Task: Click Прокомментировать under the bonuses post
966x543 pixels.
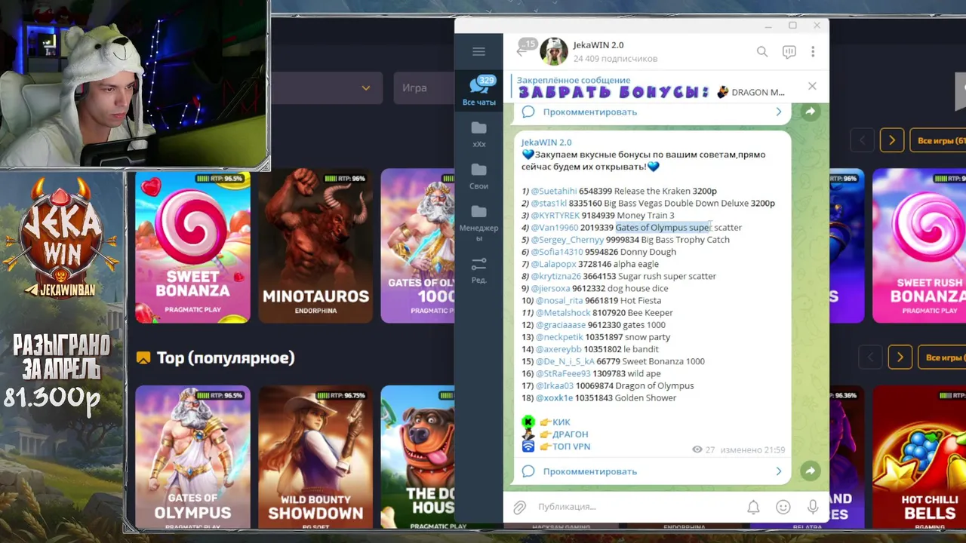Action: point(589,471)
